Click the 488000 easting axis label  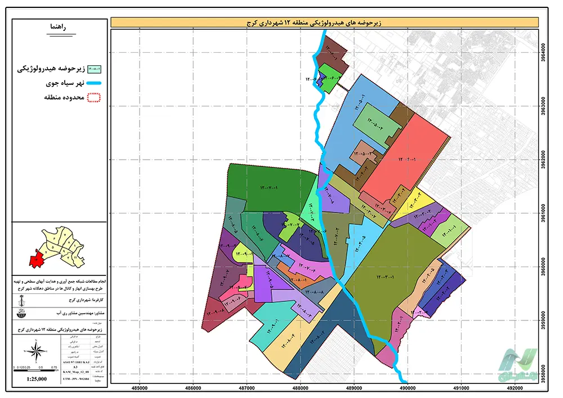[x=300, y=387]
